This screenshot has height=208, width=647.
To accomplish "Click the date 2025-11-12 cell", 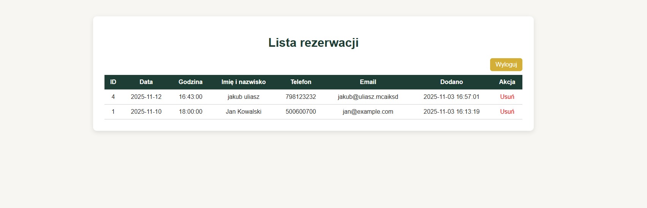I will click(x=146, y=97).
